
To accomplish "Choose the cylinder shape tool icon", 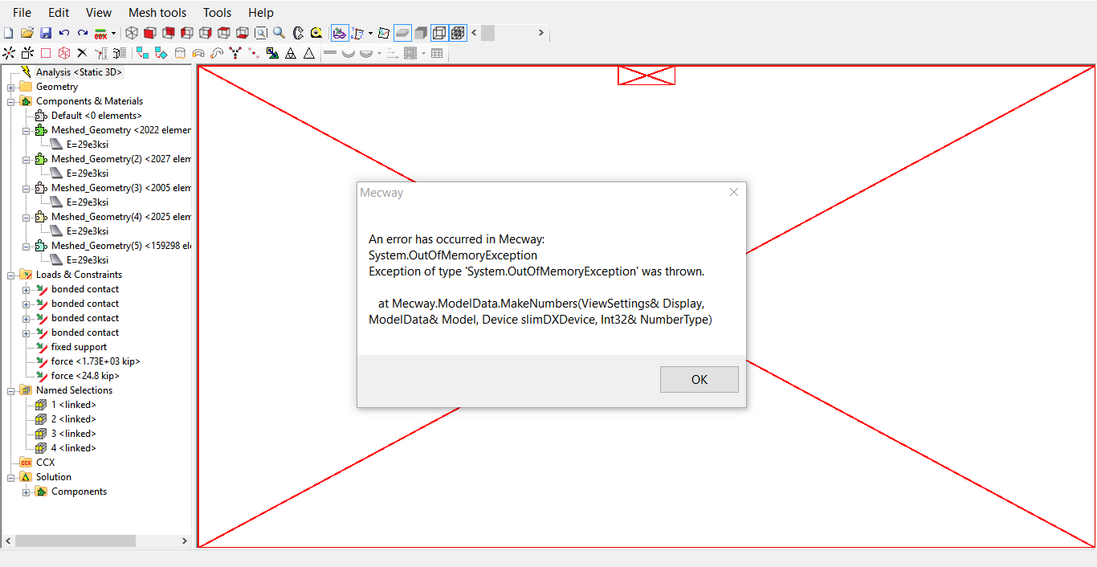I will coord(180,53).
